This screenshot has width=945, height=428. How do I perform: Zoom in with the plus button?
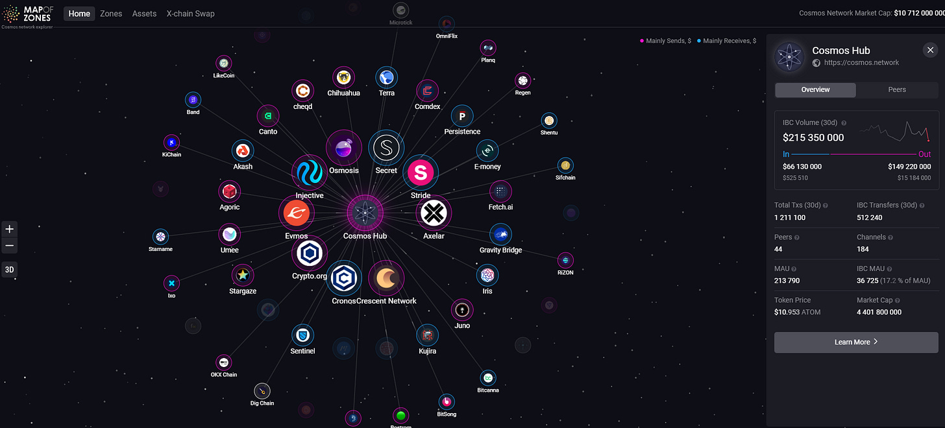(x=10, y=229)
